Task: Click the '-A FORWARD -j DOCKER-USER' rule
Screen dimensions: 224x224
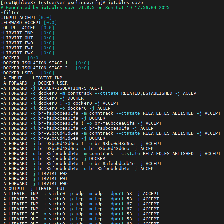Action: click(34, 83)
